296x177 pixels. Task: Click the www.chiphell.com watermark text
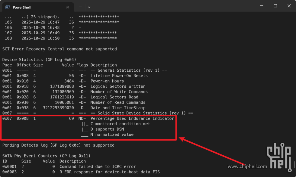(x=247, y=166)
